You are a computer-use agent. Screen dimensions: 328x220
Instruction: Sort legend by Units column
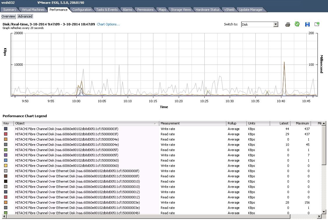tap(258, 123)
